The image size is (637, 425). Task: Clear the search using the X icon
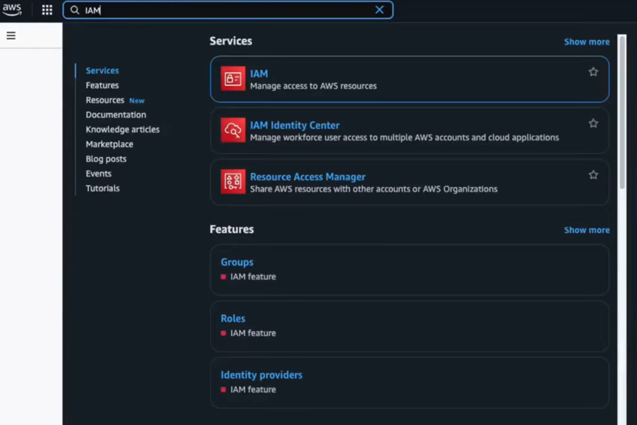[379, 10]
